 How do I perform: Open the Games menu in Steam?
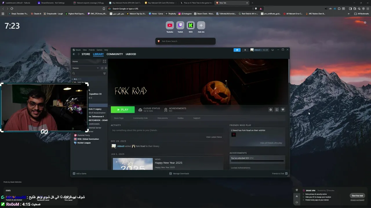[99, 50]
